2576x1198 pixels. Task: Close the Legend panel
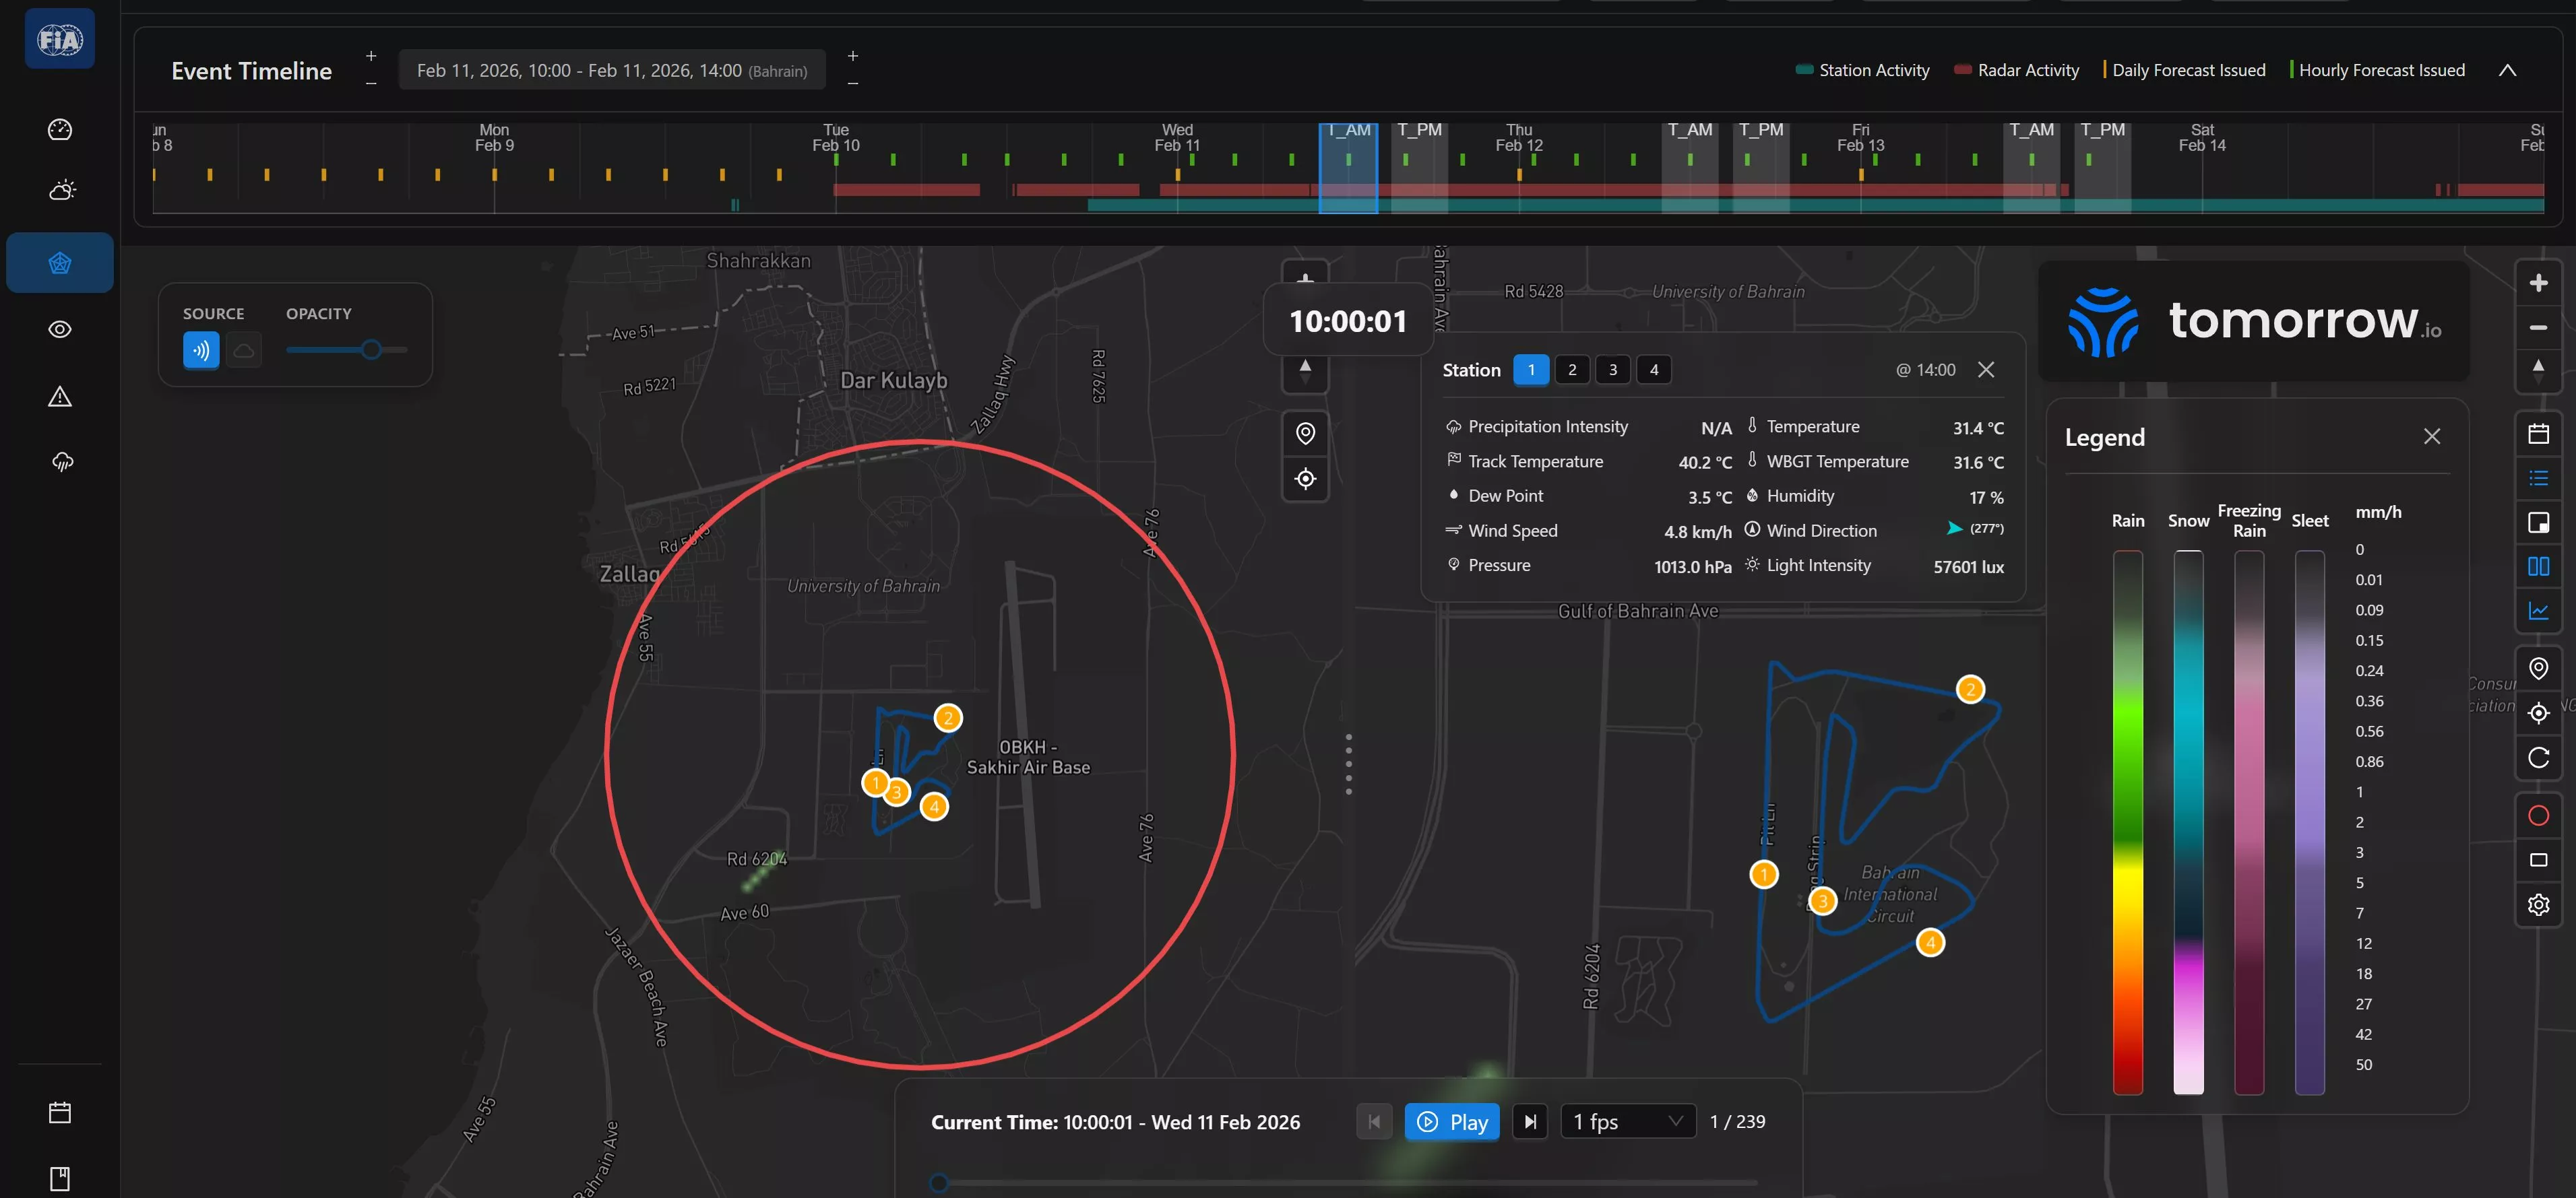(x=2432, y=436)
